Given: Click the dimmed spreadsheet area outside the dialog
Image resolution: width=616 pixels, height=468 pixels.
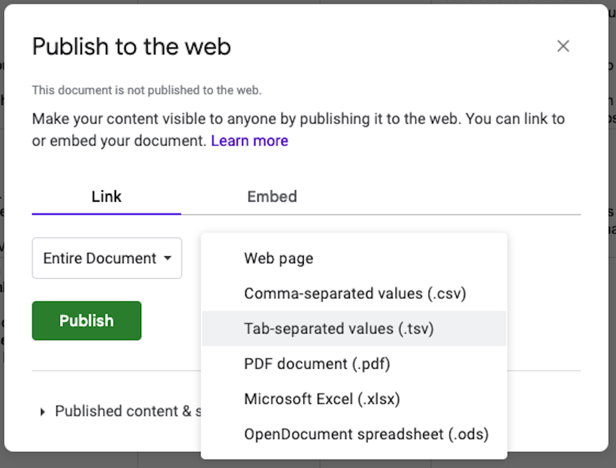Looking at the screenshot, I should (x=613, y=300).
